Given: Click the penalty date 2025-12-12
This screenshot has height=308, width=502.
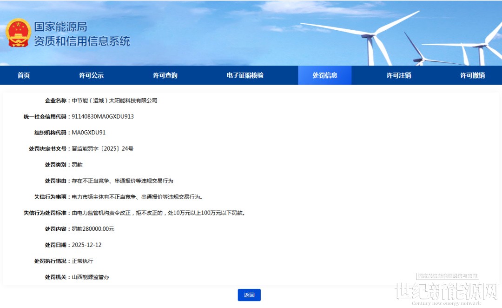Looking at the screenshot, I should [x=86, y=245].
